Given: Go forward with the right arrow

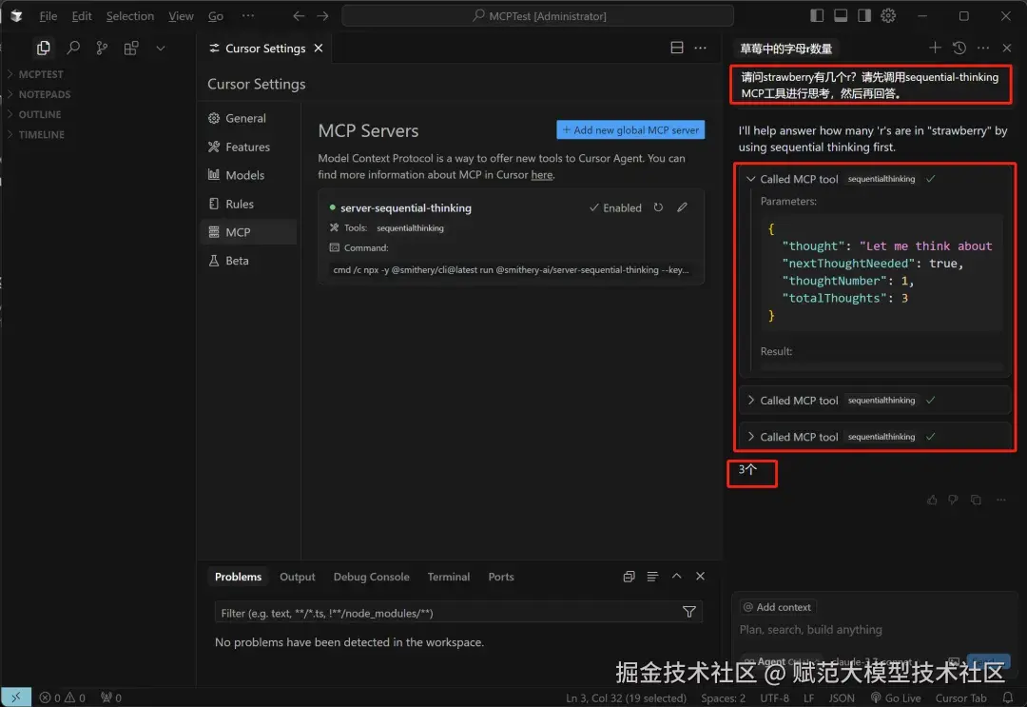Looking at the screenshot, I should pyautogui.click(x=323, y=16).
